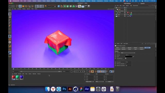Switch to the Visibility tab in Attributes
Viewport: 165px width, 93px height.
pos(141,48)
